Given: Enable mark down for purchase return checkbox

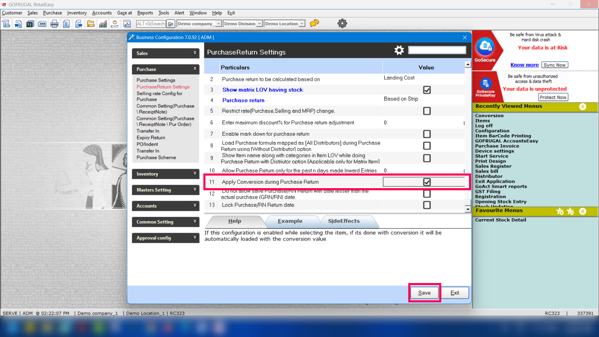Looking at the screenshot, I should [427, 134].
